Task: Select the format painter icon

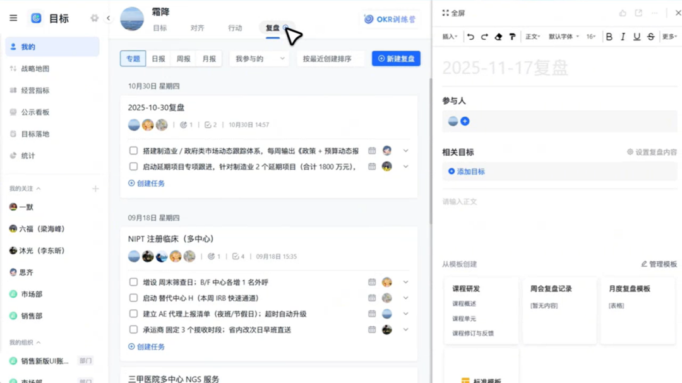Action: (x=512, y=37)
